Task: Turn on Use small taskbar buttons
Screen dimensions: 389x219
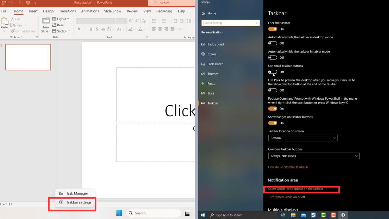Action: [x=273, y=72]
